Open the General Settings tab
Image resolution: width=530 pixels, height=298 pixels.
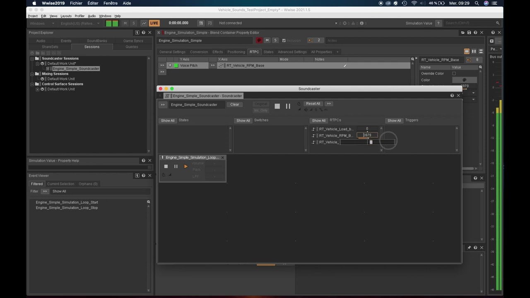coord(172,52)
